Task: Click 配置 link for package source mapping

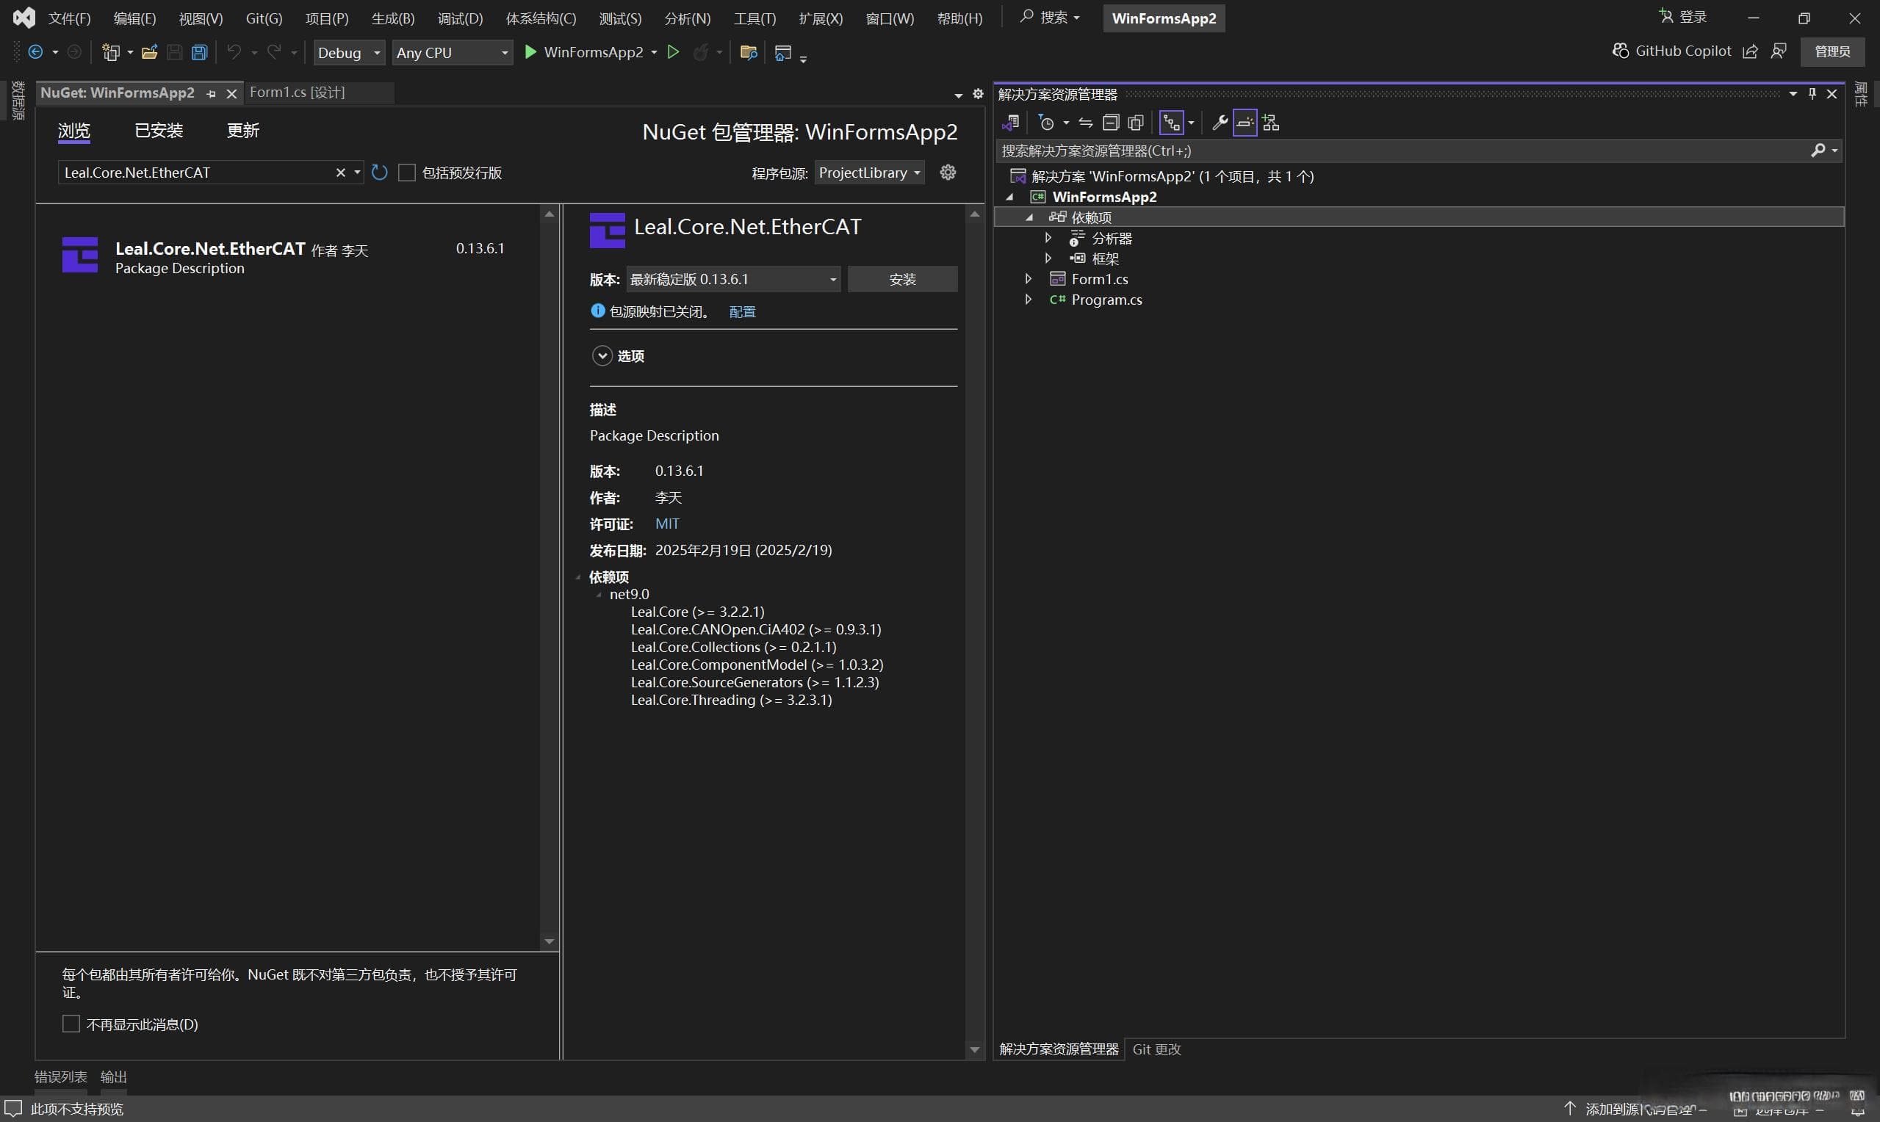Action: point(742,311)
